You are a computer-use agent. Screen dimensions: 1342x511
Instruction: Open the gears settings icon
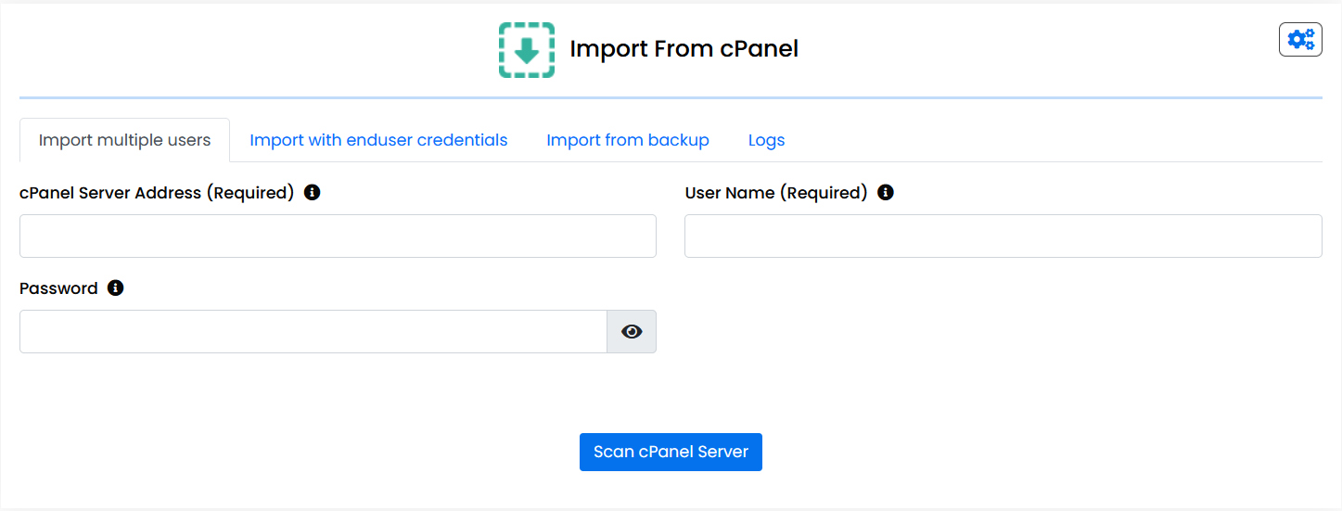click(1300, 40)
